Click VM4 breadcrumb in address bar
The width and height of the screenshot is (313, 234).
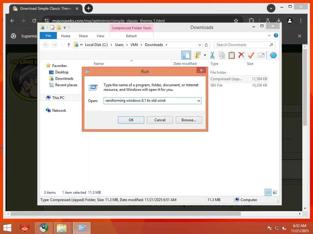tap(134, 45)
